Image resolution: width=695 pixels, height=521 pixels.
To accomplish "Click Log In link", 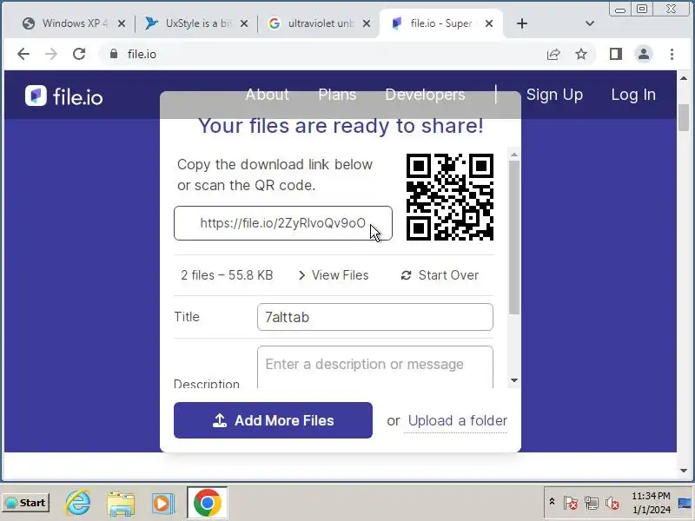I will (633, 95).
